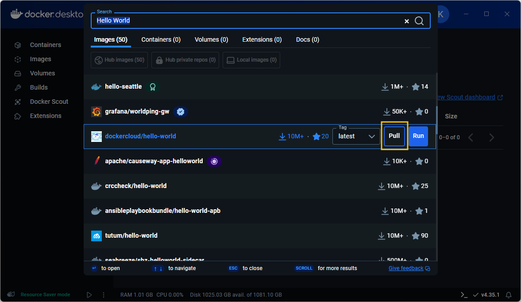Click the CPU 0.00% status entry
521x302 pixels.
[170, 295]
